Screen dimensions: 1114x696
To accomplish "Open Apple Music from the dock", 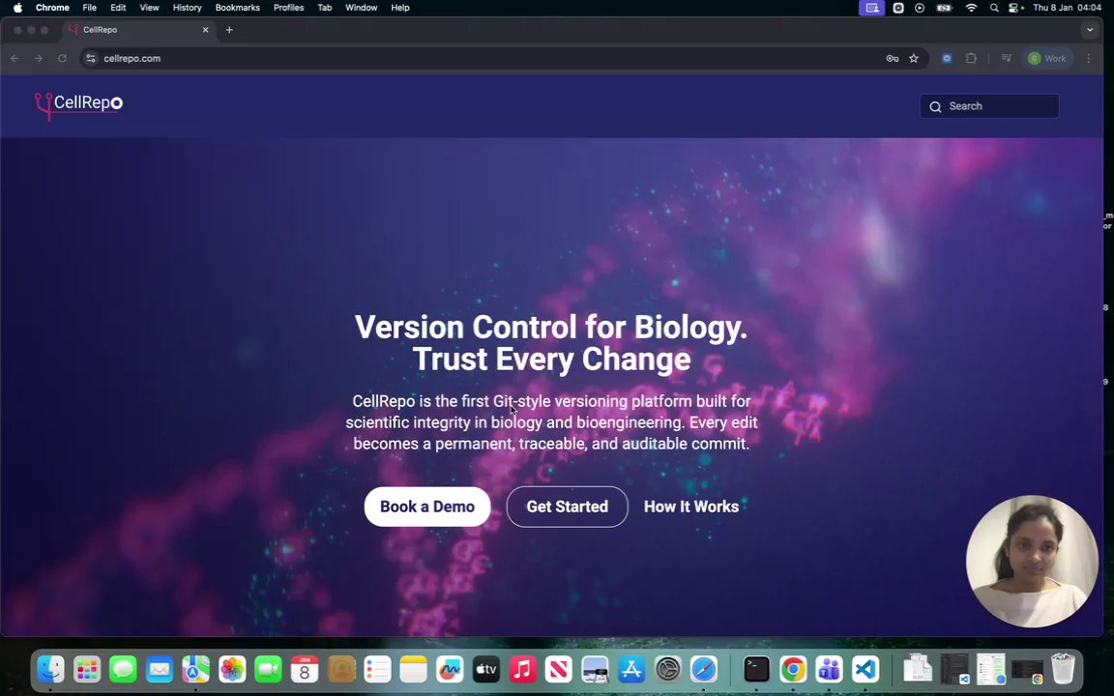I will pos(523,669).
